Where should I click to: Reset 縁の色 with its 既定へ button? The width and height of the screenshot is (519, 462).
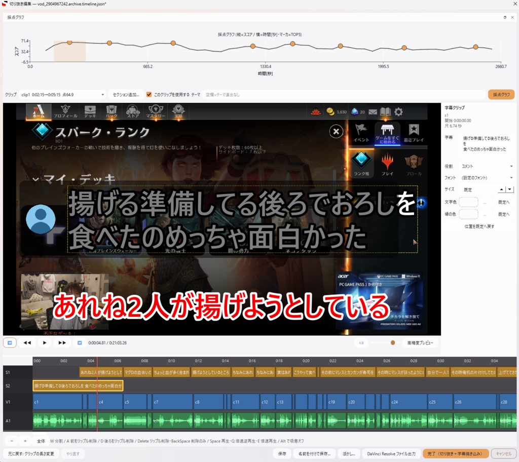click(504, 214)
